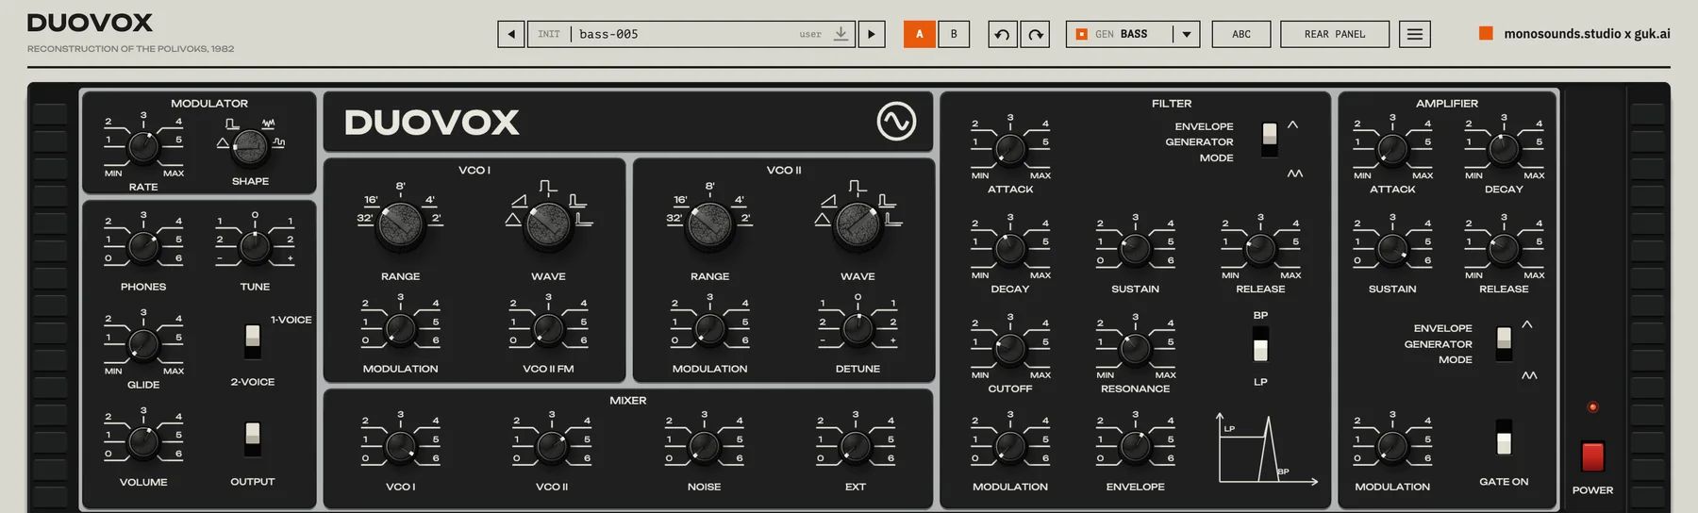This screenshot has height=513, width=1698.
Task: Select state A
Action: coord(920,34)
